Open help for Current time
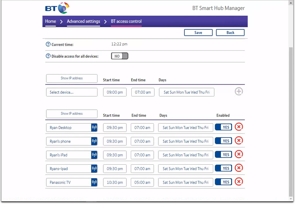The height and width of the screenshot is (204, 295). [48, 44]
